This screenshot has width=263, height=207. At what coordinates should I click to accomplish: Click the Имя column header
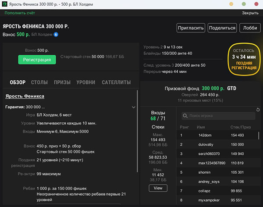(x=201, y=127)
